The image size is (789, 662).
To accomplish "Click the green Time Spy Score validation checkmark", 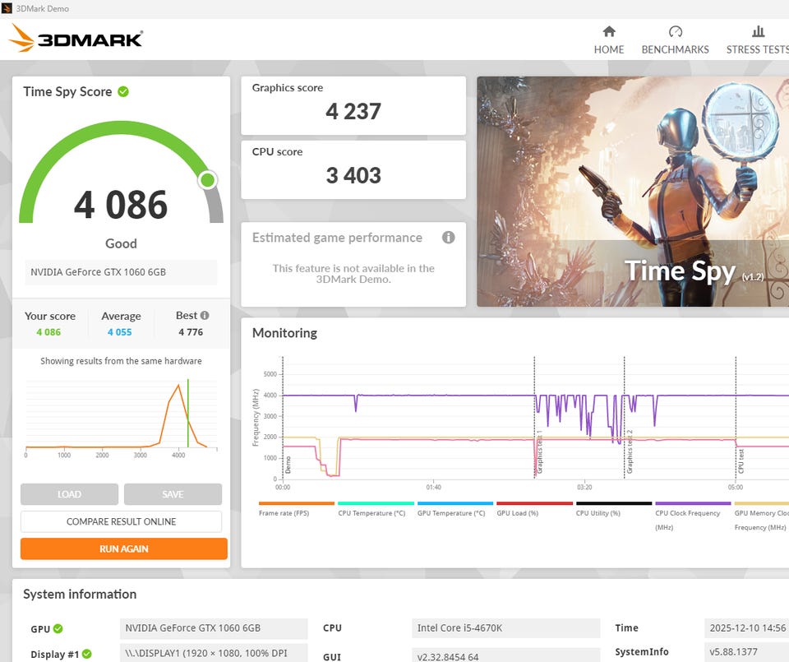I will [x=123, y=91].
